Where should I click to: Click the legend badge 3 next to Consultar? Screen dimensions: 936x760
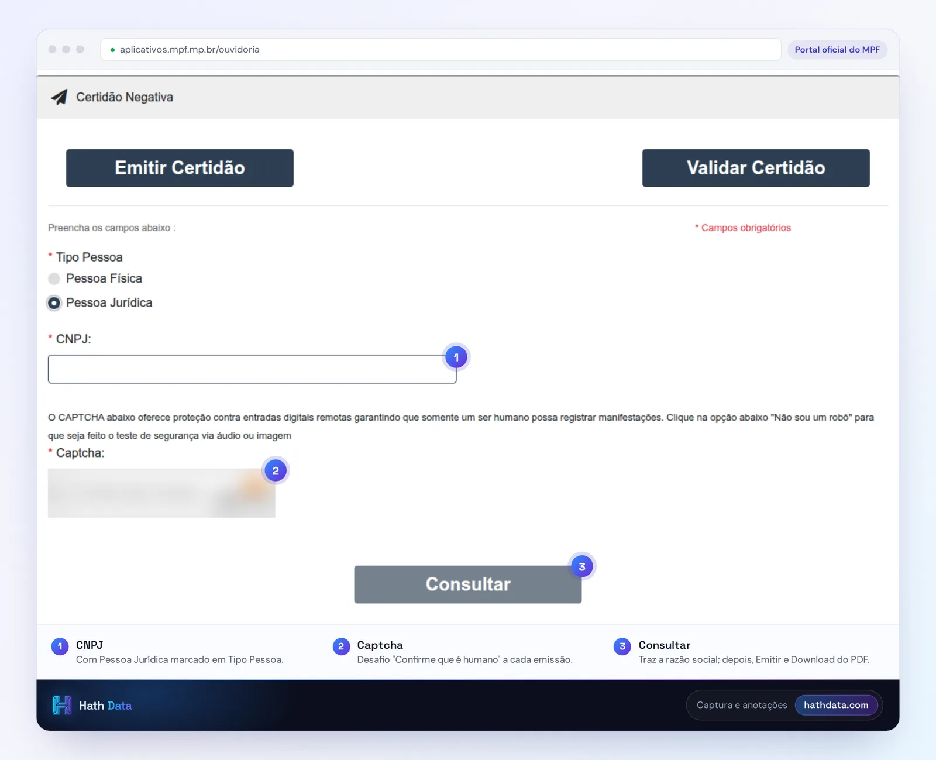pos(622,646)
